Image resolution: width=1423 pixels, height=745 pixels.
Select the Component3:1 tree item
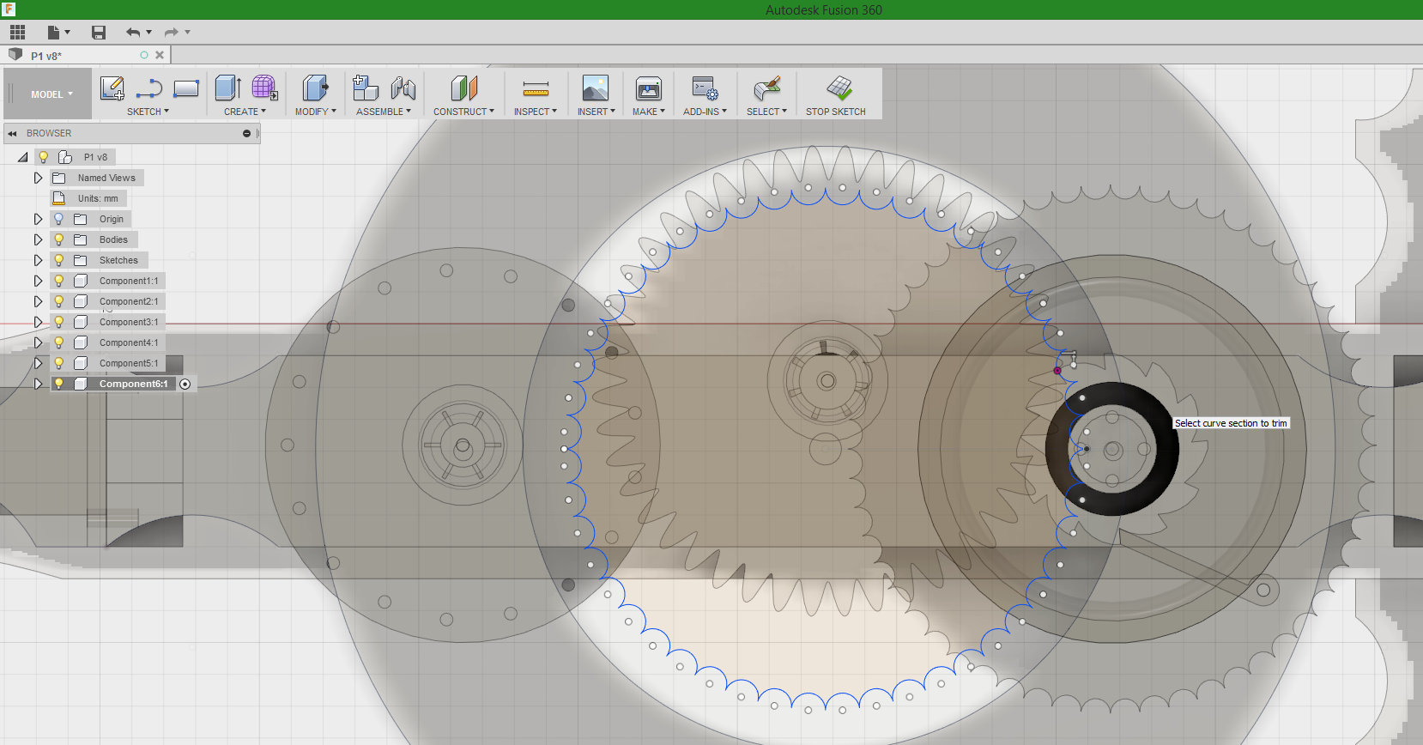(129, 322)
